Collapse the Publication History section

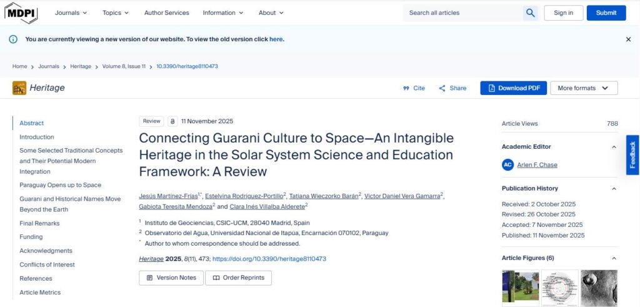click(x=614, y=188)
